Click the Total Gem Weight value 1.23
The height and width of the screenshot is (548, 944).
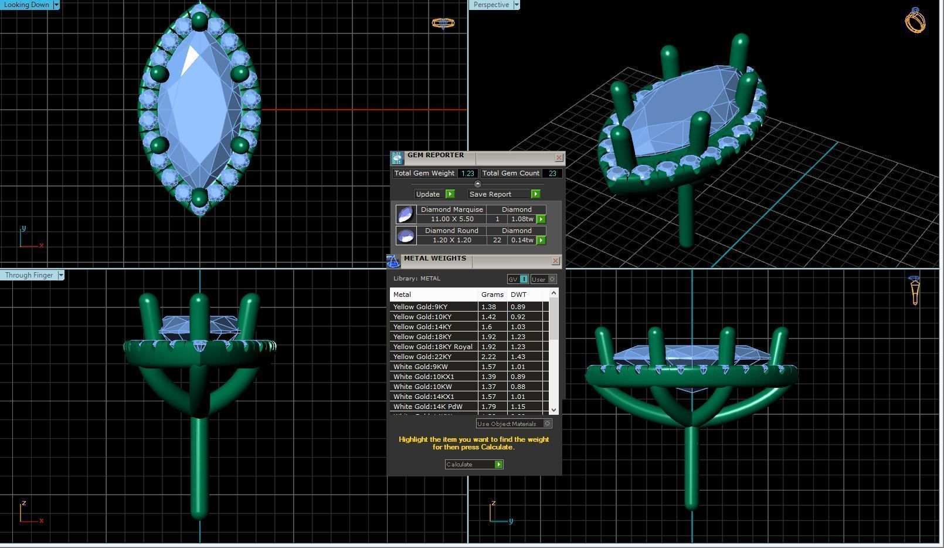click(x=467, y=173)
